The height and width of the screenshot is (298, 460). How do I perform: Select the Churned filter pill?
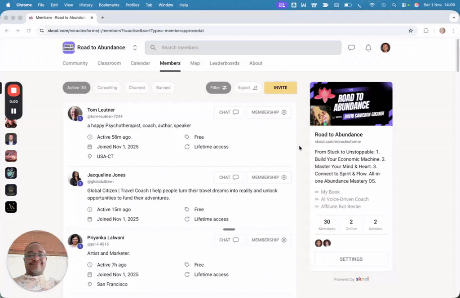tap(137, 88)
